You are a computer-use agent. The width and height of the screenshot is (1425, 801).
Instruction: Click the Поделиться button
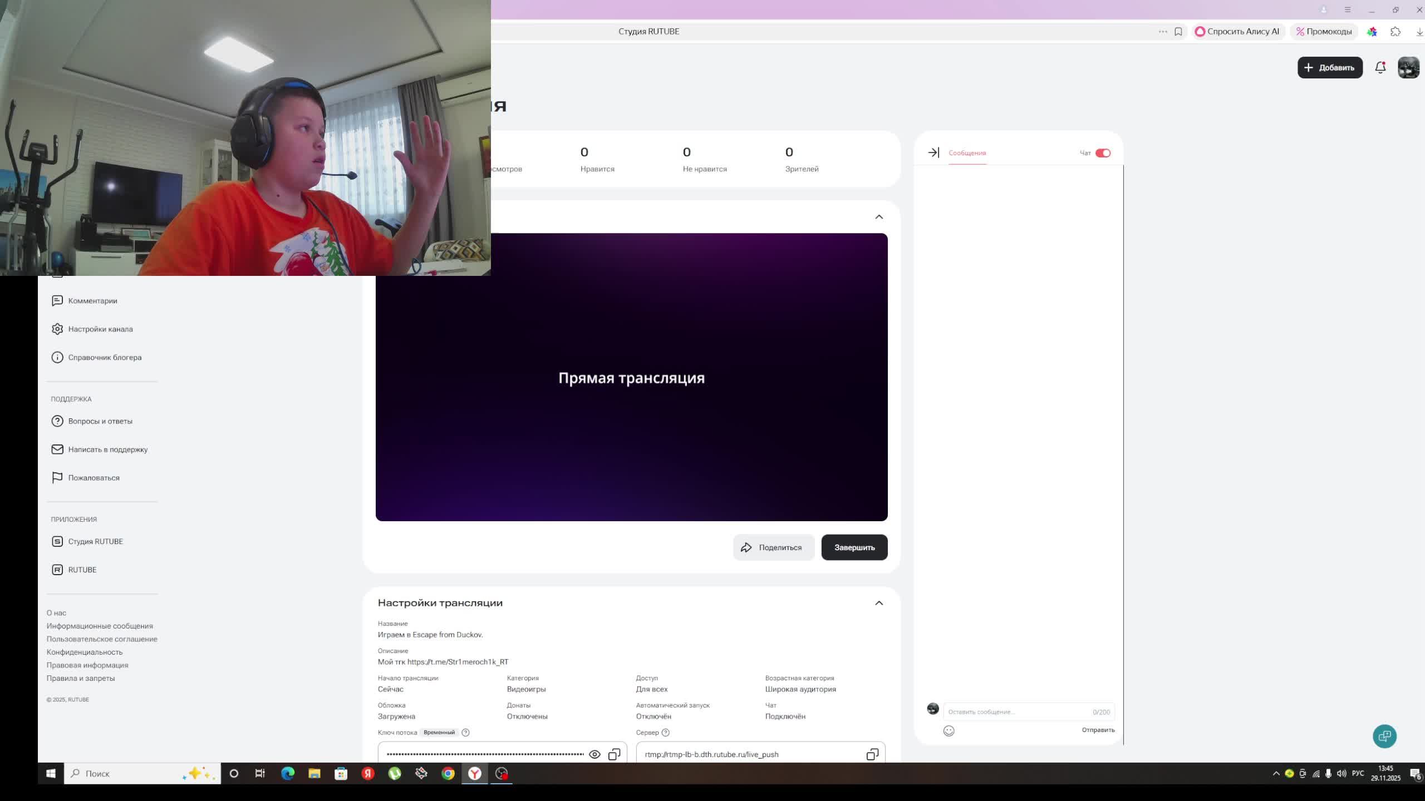(x=773, y=547)
